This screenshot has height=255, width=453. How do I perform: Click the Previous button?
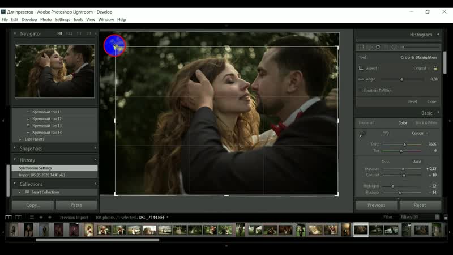[x=376, y=205]
